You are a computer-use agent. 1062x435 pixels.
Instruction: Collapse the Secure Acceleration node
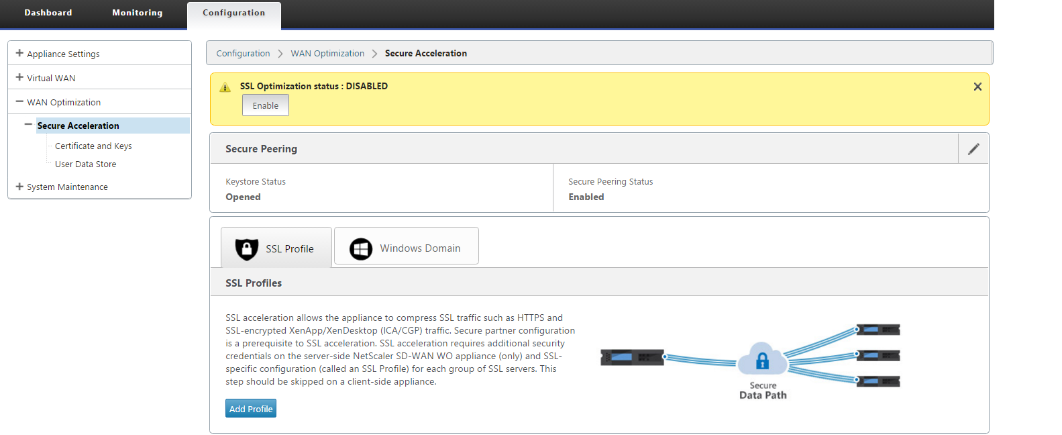coord(28,124)
